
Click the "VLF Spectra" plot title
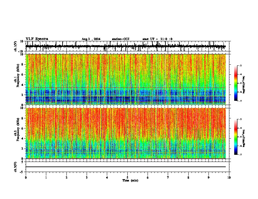tap(37, 39)
